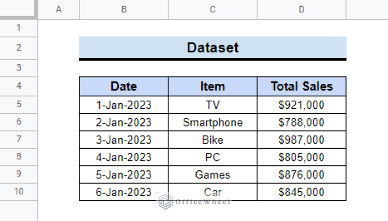Screen dimensions: 388x221
Task: Select the Total Sales header cell
Action: tap(301, 86)
